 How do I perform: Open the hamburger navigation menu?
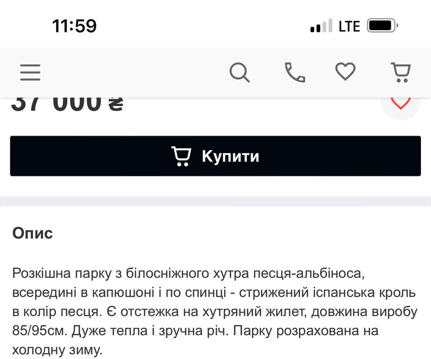point(30,73)
